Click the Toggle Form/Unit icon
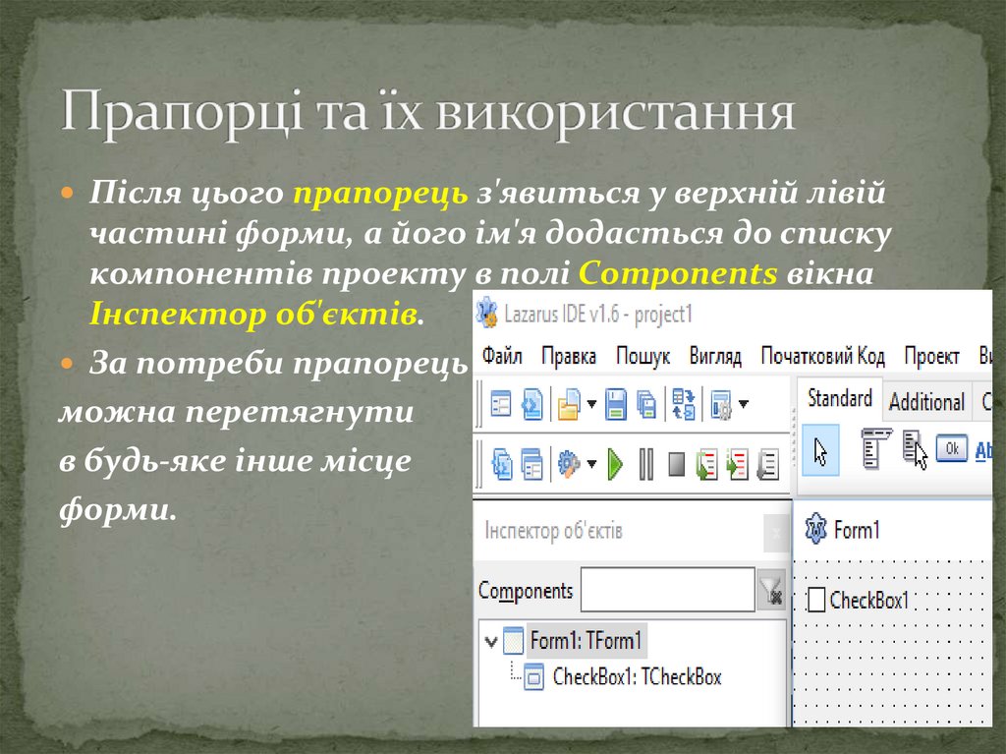This screenshot has width=1006, height=754. [x=682, y=403]
